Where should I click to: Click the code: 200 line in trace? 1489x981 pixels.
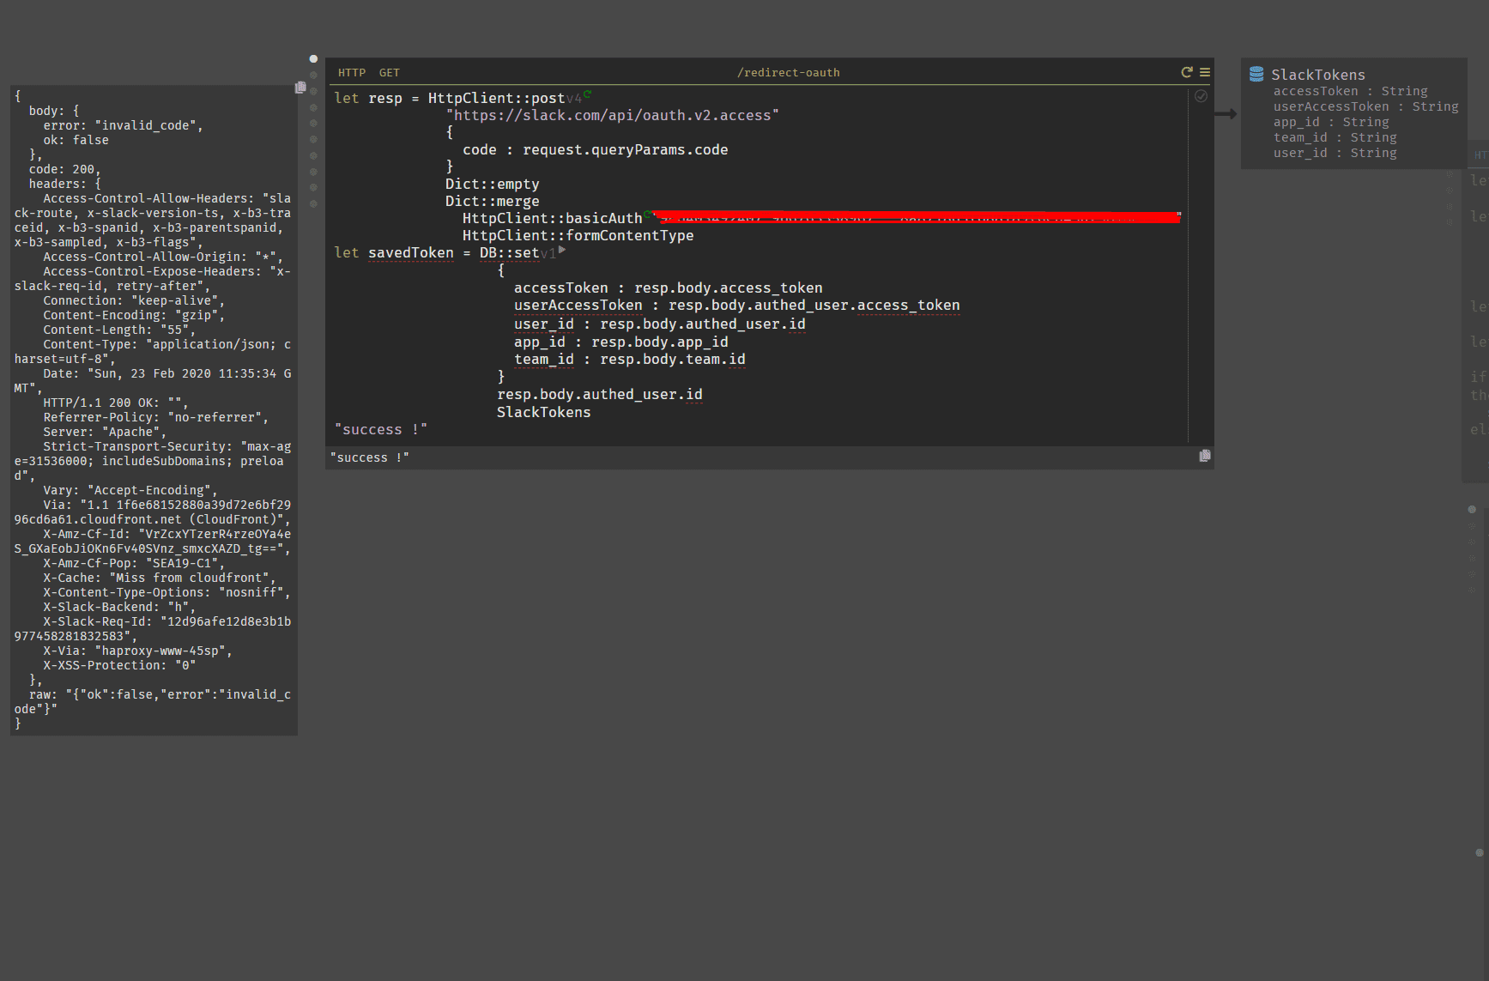click(65, 169)
